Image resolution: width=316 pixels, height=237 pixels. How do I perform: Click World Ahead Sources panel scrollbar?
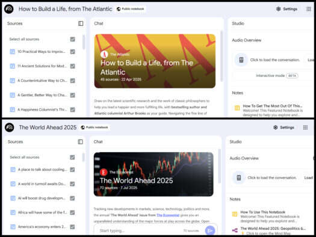83,157
